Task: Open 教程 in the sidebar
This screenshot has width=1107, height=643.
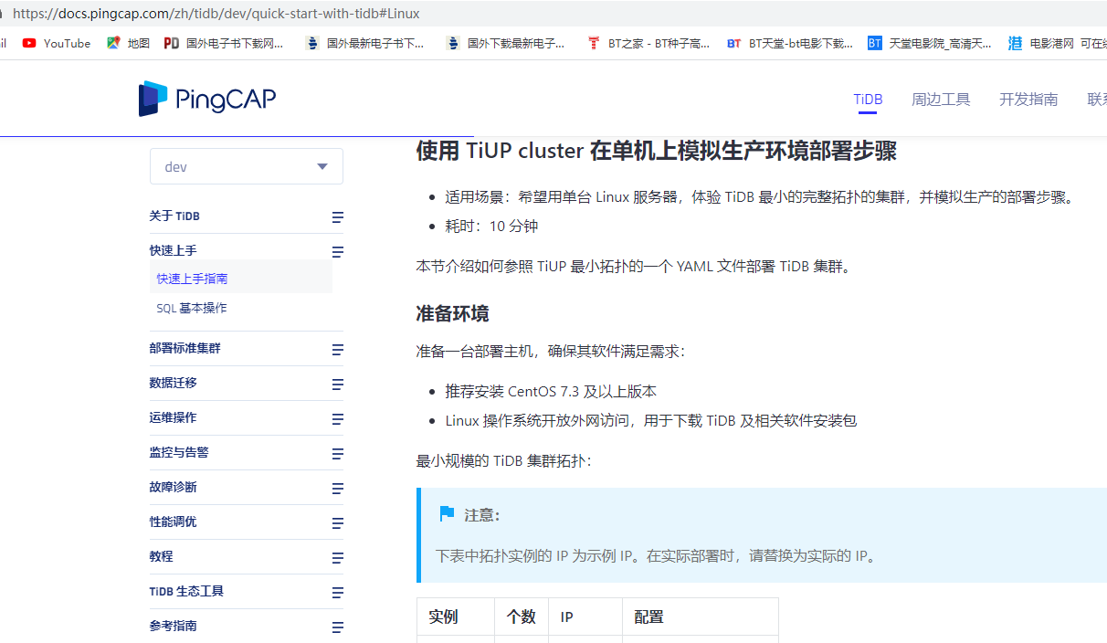Action: [x=162, y=556]
